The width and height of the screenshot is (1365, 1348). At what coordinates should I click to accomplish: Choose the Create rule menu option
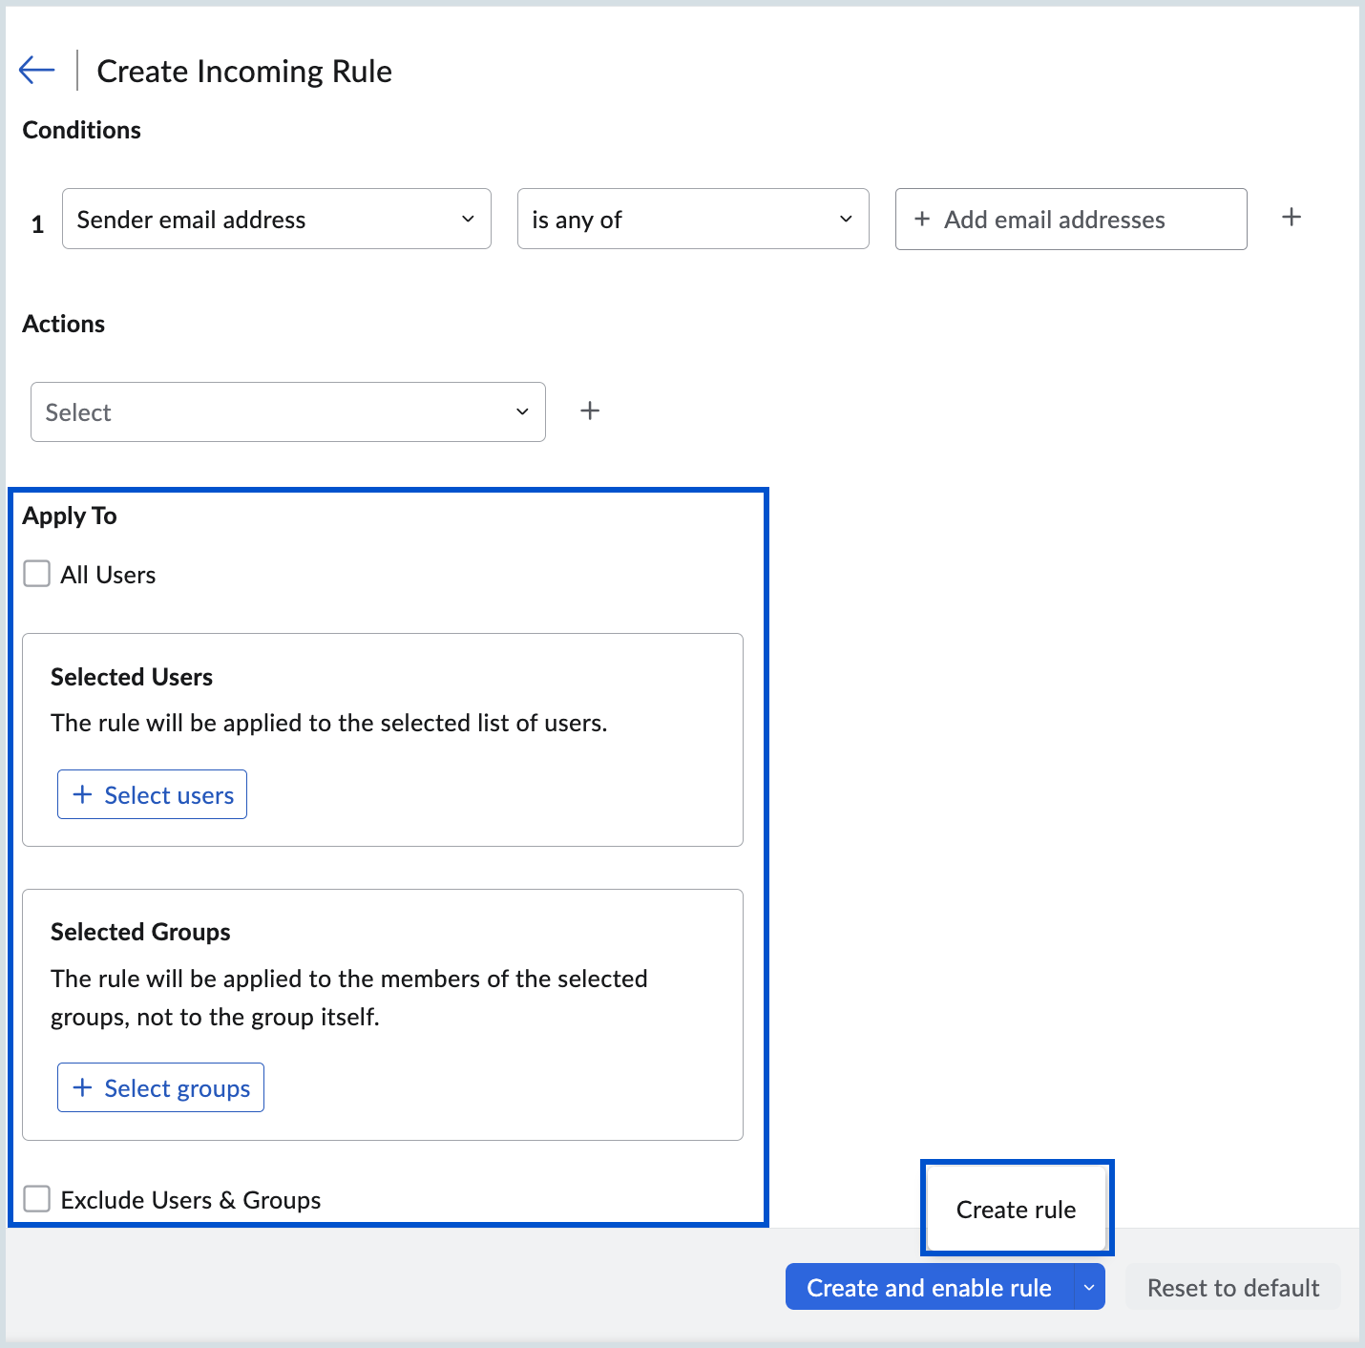pos(1016,1210)
